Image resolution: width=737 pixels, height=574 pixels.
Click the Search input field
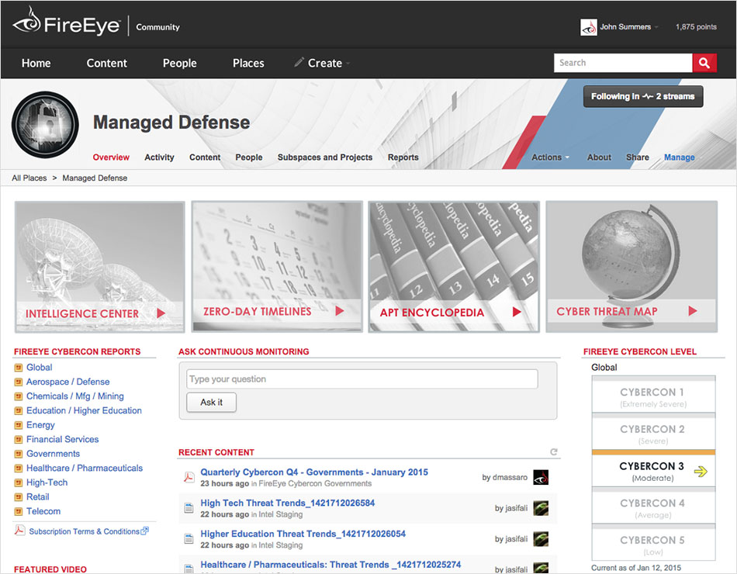point(623,63)
